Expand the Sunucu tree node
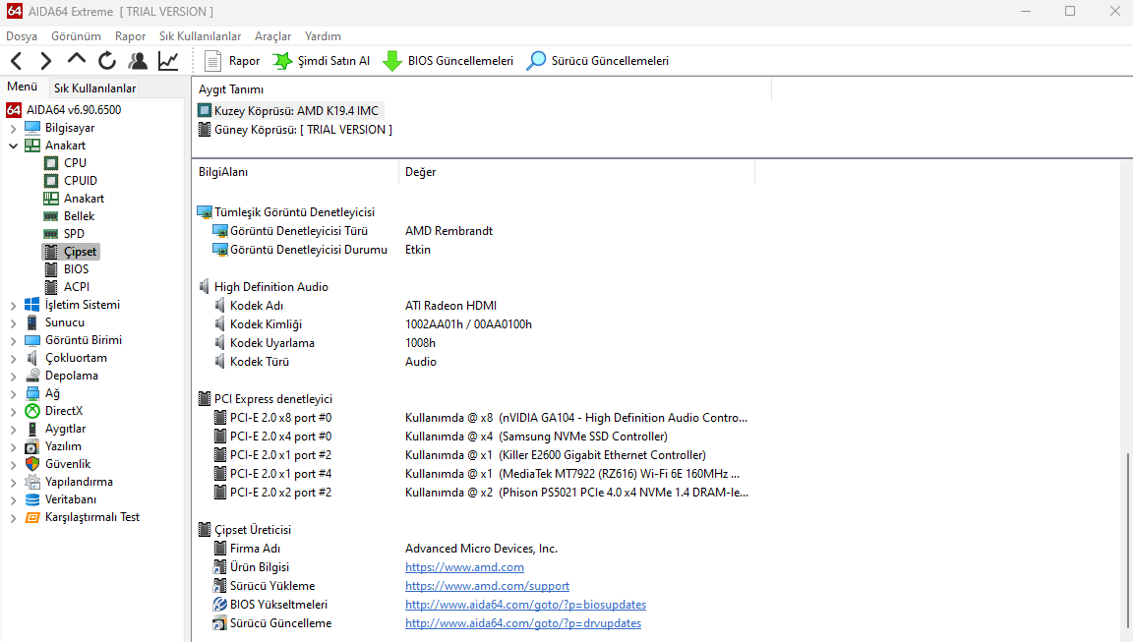The width and height of the screenshot is (1133, 642). tap(13, 322)
